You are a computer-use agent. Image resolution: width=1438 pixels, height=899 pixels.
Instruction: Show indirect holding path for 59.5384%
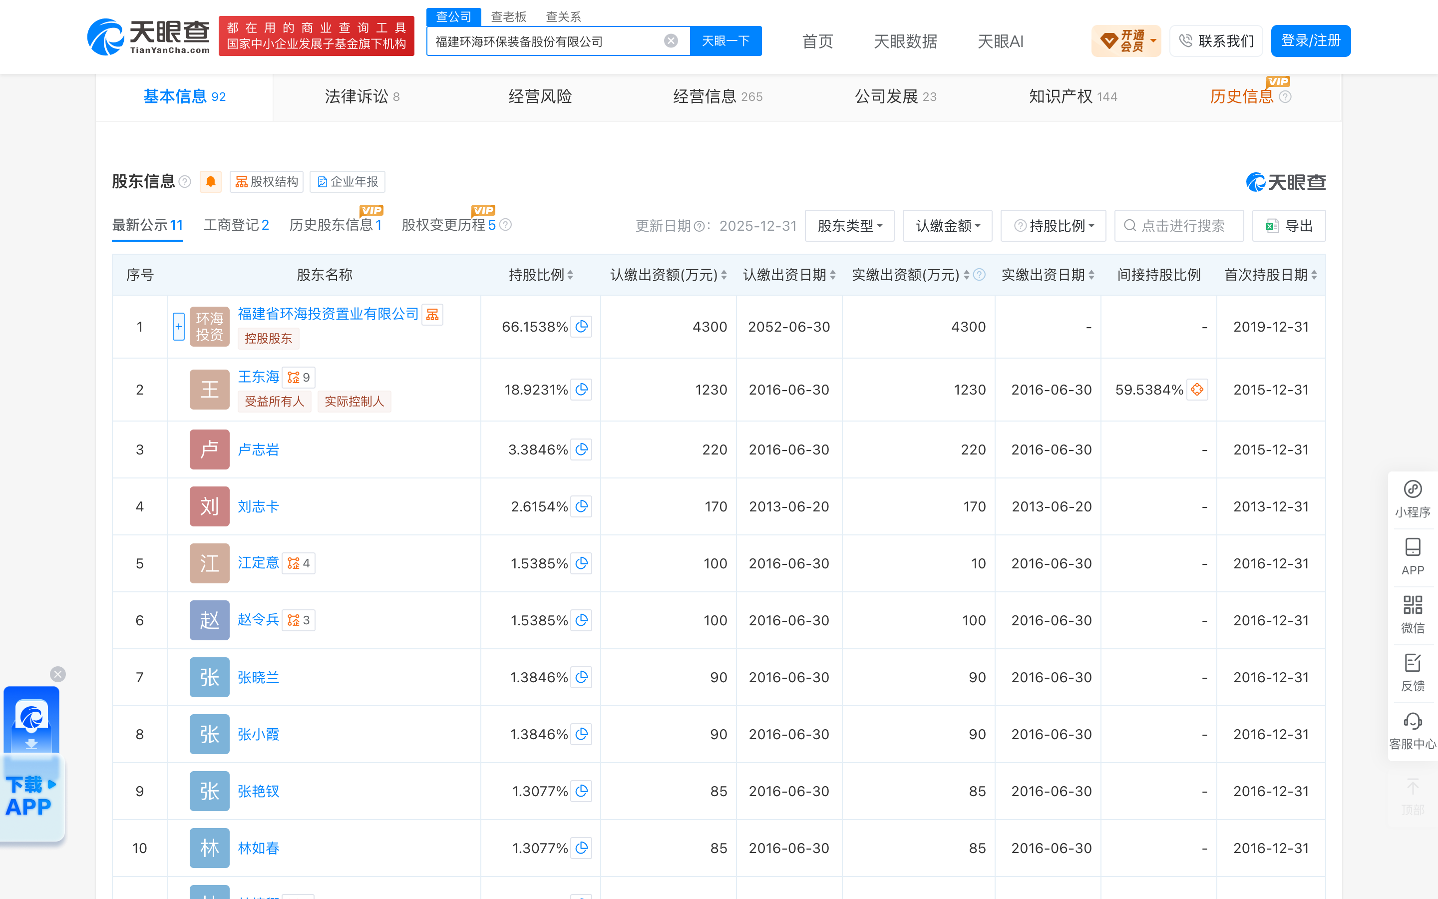click(1197, 390)
